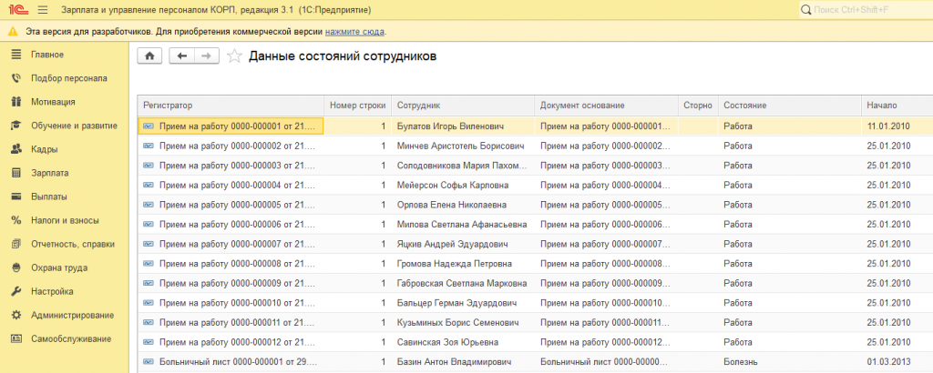This screenshot has height=373, width=933.
Task: Sort by the Регистратор column header
Action: pyautogui.click(x=231, y=106)
